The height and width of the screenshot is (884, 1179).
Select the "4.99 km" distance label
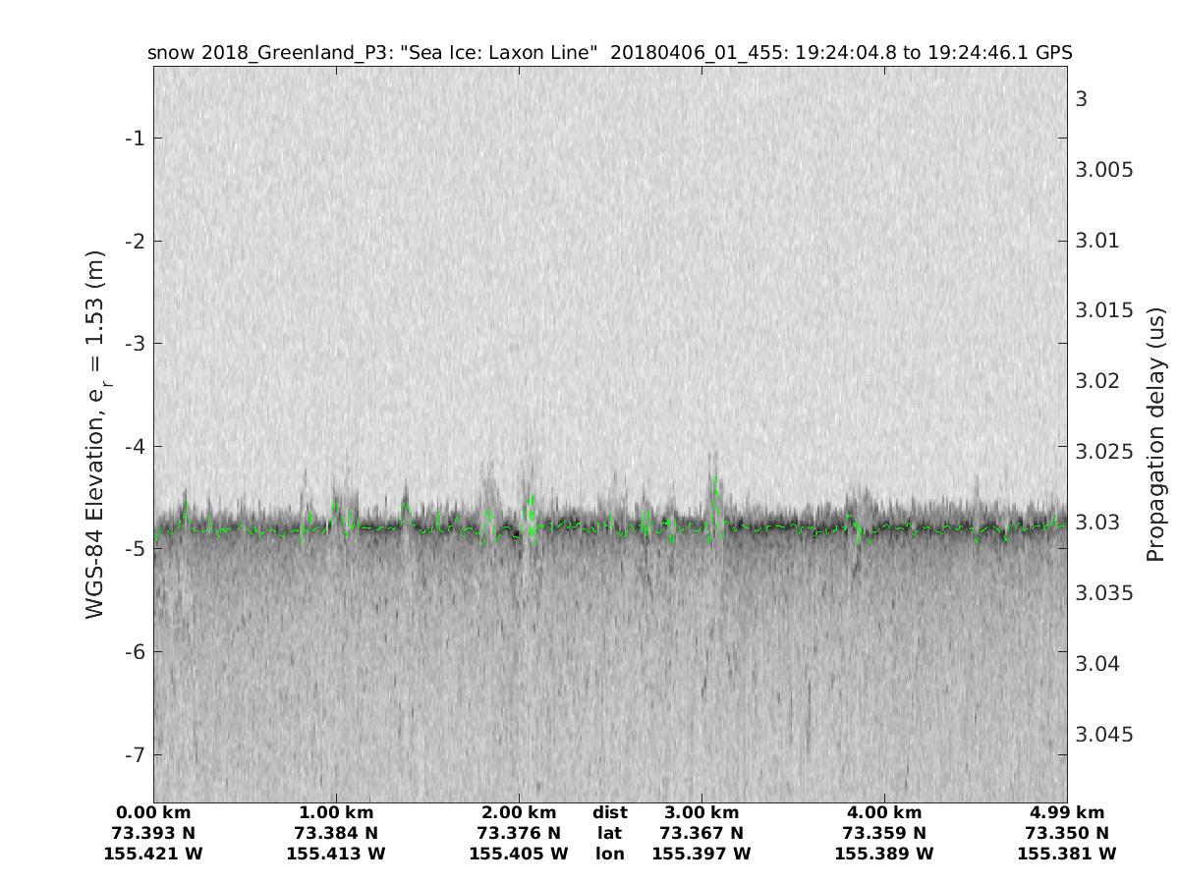pyautogui.click(x=1067, y=812)
